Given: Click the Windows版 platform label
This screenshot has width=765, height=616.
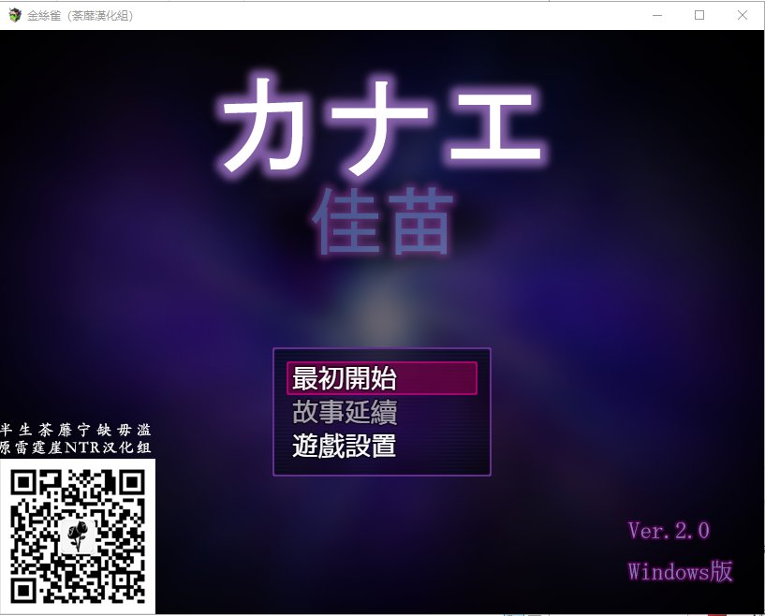Looking at the screenshot, I should (680, 570).
